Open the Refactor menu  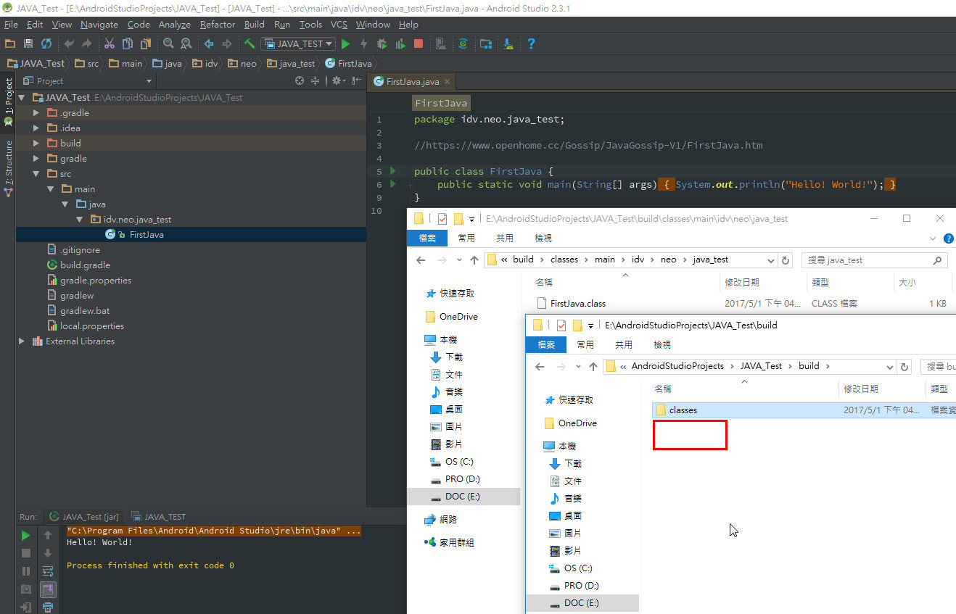(218, 25)
